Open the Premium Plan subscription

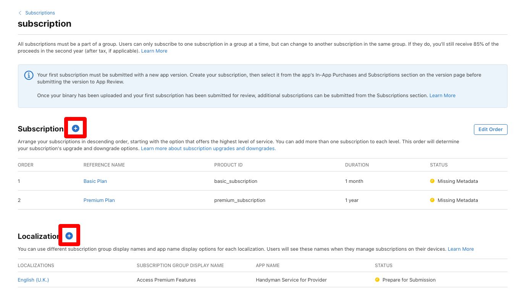click(x=99, y=200)
